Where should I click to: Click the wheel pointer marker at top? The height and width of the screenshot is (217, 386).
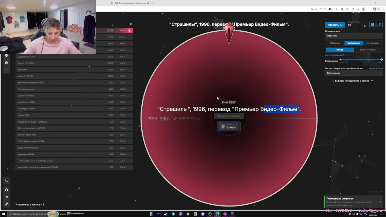click(x=229, y=33)
